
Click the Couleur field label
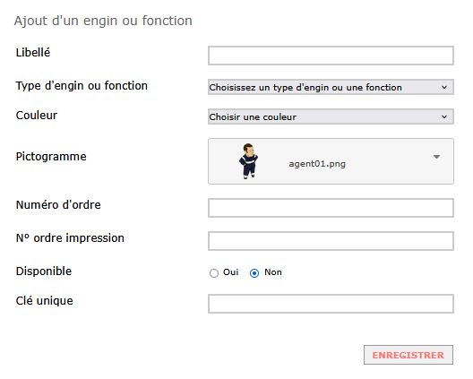click(37, 115)
